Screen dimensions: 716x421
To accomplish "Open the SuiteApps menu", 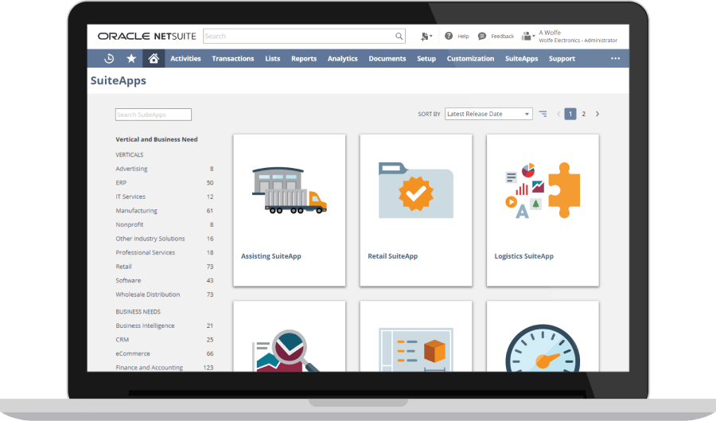I will coord(521,58).
